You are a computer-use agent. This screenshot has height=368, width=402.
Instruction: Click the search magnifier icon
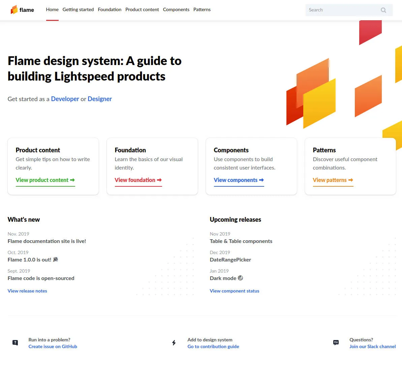[383, 10]
